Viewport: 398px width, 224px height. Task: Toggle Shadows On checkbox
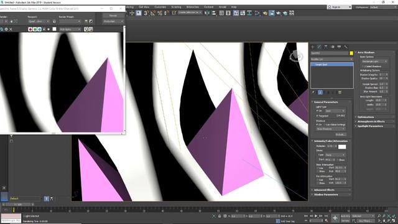pyautogui.click(x=317, y=124)
